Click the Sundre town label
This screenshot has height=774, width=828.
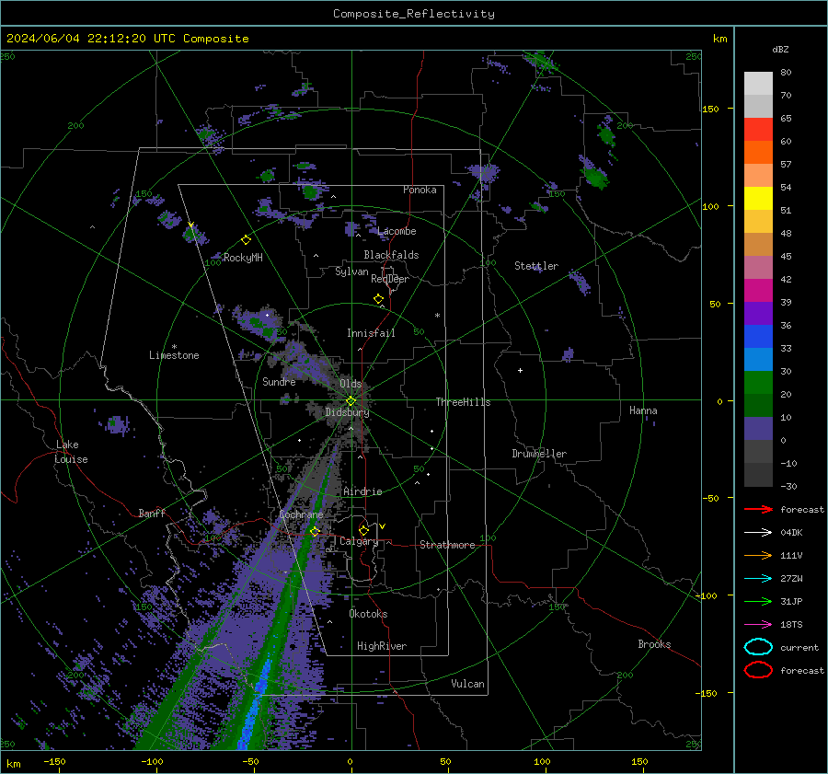279,381
